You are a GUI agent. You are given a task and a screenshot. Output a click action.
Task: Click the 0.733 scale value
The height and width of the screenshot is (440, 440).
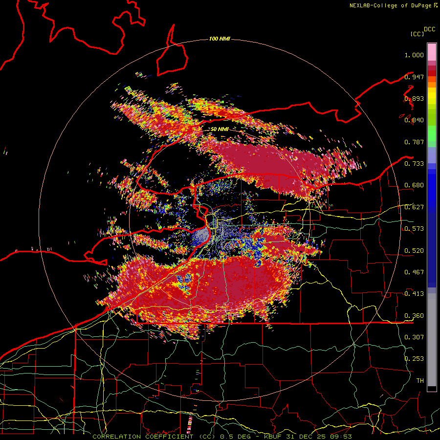pyautogui.click(x=414, y=164)
